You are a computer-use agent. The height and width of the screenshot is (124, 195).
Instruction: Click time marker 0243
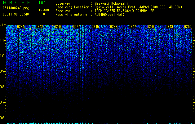[58, 27]
